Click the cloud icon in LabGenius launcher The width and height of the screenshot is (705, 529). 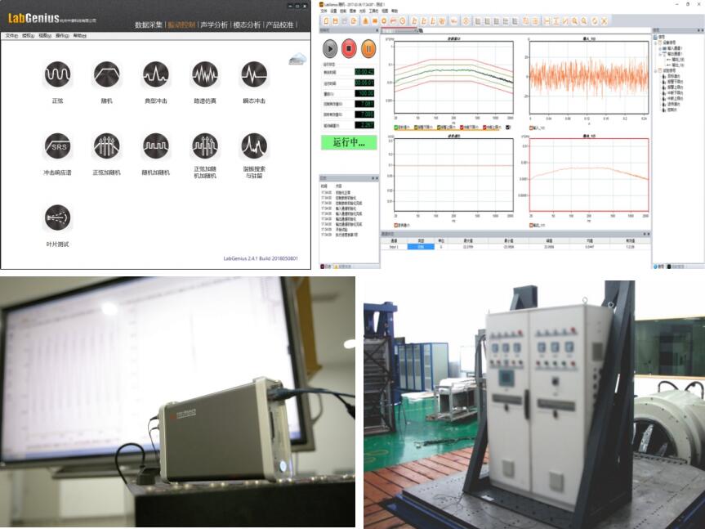click(x=297, y=59)
